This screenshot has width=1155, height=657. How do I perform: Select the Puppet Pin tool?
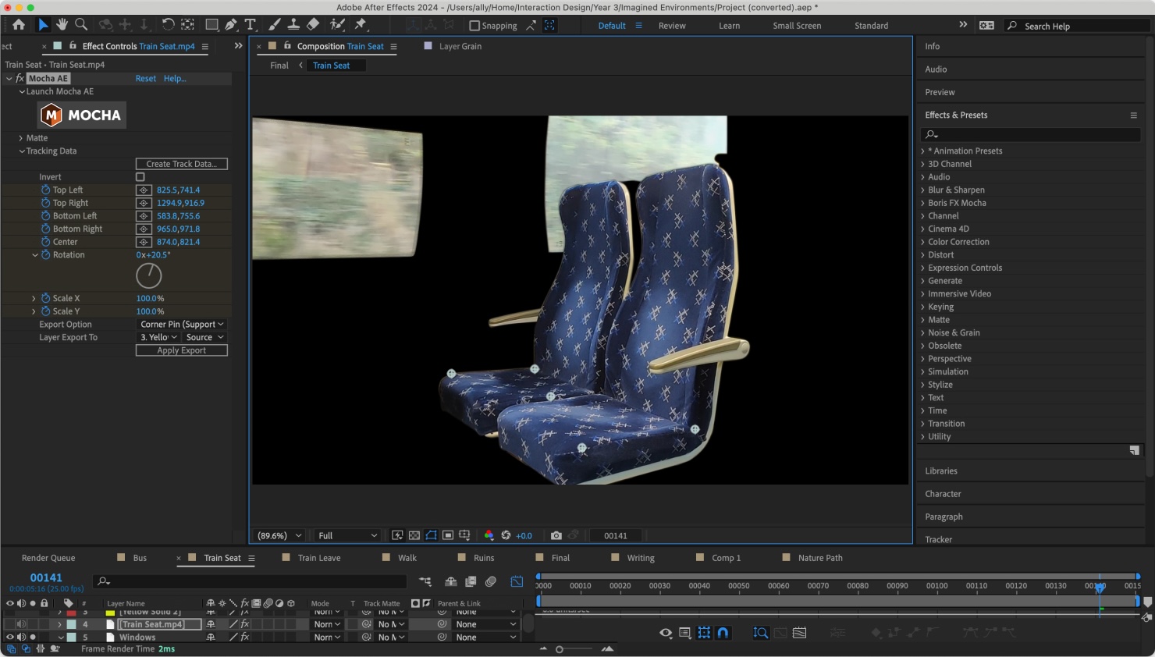click(x=361, y=25)
